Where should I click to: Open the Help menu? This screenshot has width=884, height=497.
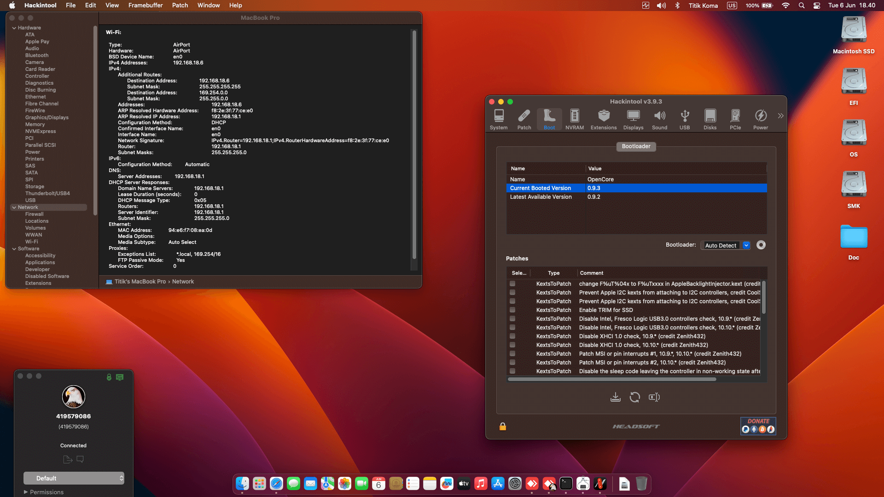(x=236, y=6)
